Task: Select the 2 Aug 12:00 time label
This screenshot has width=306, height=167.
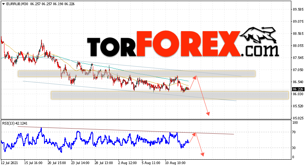Action: coord(127,163)
